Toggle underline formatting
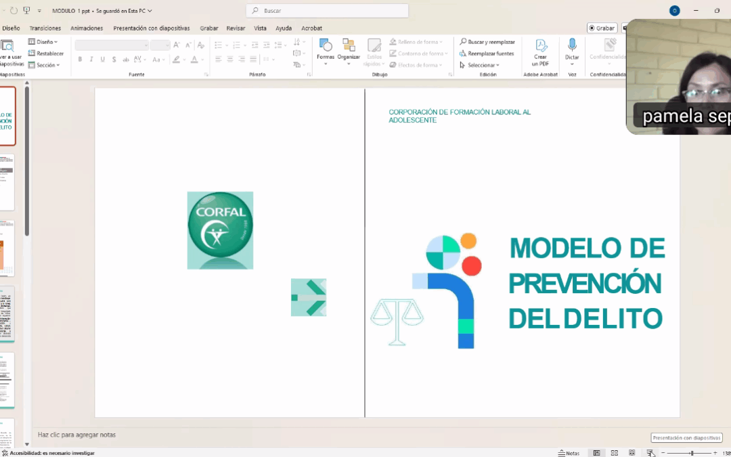This screenshot has height=457, width=731. (103, 60)
